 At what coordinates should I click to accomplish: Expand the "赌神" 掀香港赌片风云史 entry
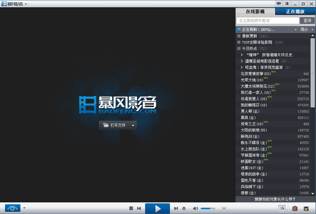[242, 55]
